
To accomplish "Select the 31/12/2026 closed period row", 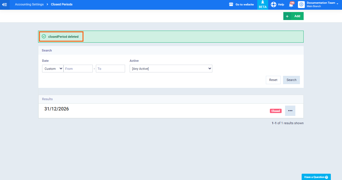I will coord(171,111).
